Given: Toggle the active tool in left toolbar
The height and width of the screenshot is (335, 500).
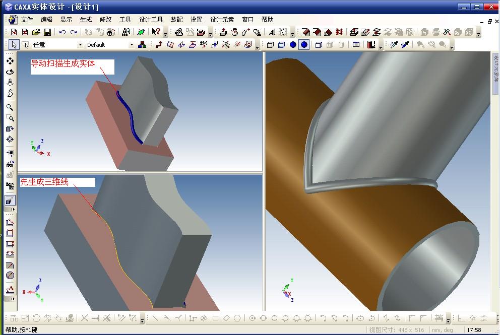Looking at the screenshot, I should tap(10, 200).
